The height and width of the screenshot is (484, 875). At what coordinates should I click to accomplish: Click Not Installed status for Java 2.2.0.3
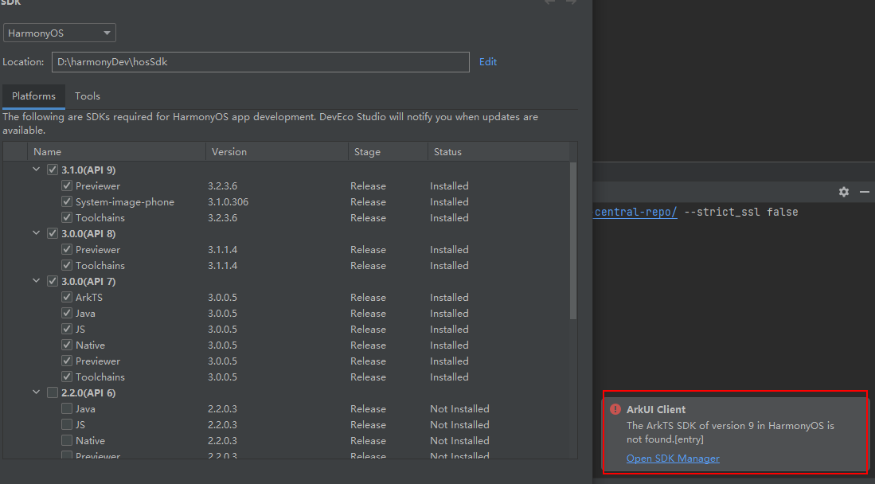[x=460, y=408]
